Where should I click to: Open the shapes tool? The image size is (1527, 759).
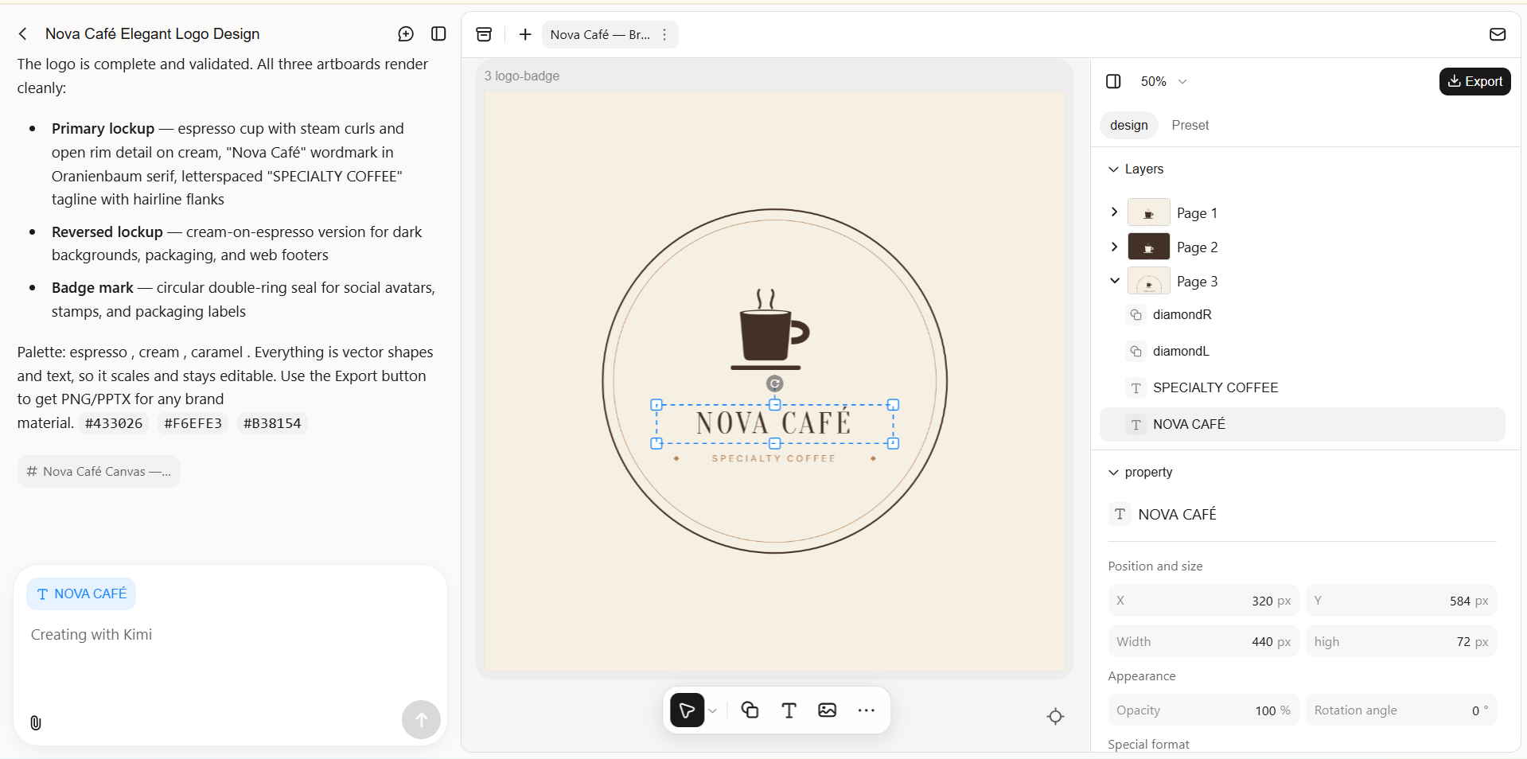click(750, 710)
